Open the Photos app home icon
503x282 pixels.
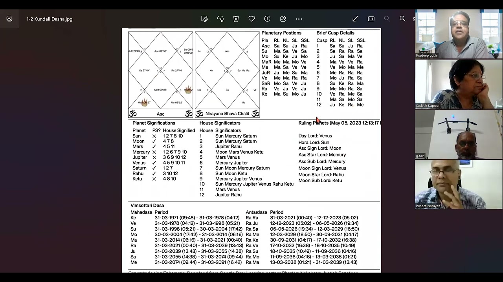coord(9,19)
